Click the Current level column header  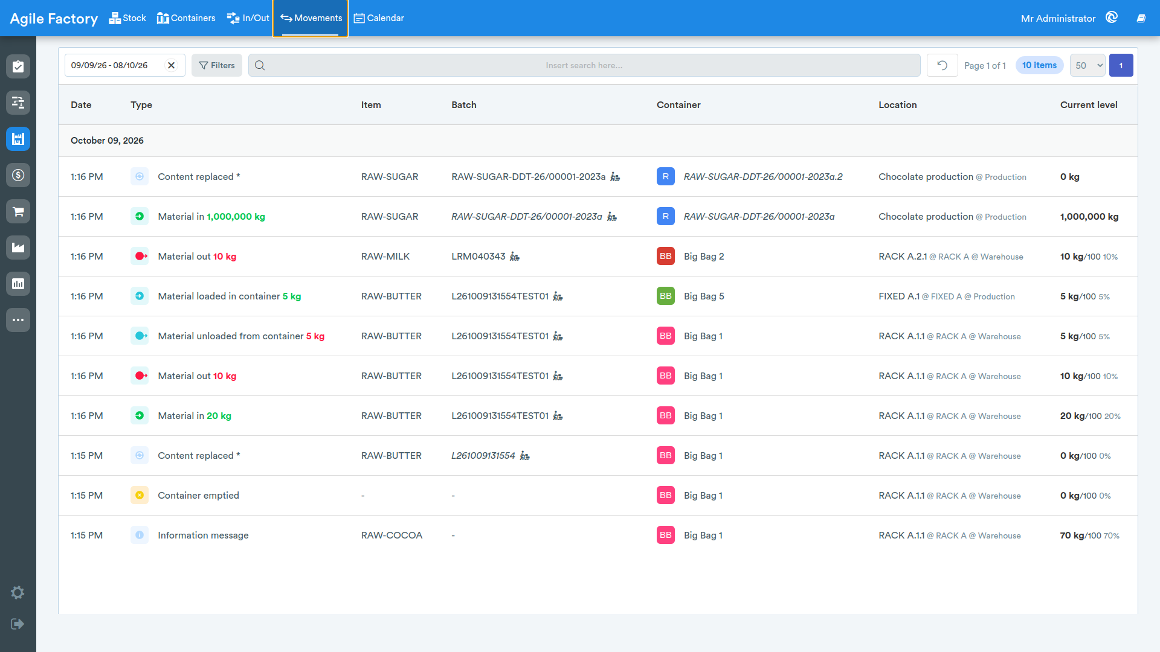(x=1089, y=105)
